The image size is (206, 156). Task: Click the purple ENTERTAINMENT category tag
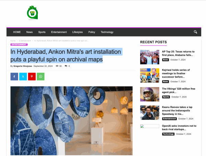(19, 44)
